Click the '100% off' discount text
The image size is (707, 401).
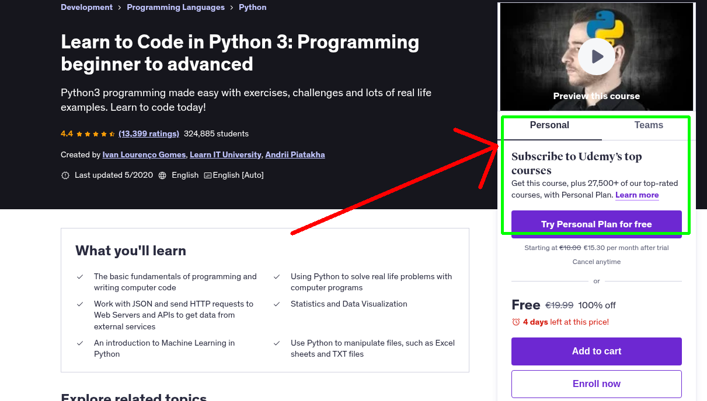pos(597,305)
